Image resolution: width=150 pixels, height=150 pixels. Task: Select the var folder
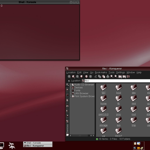103,132
